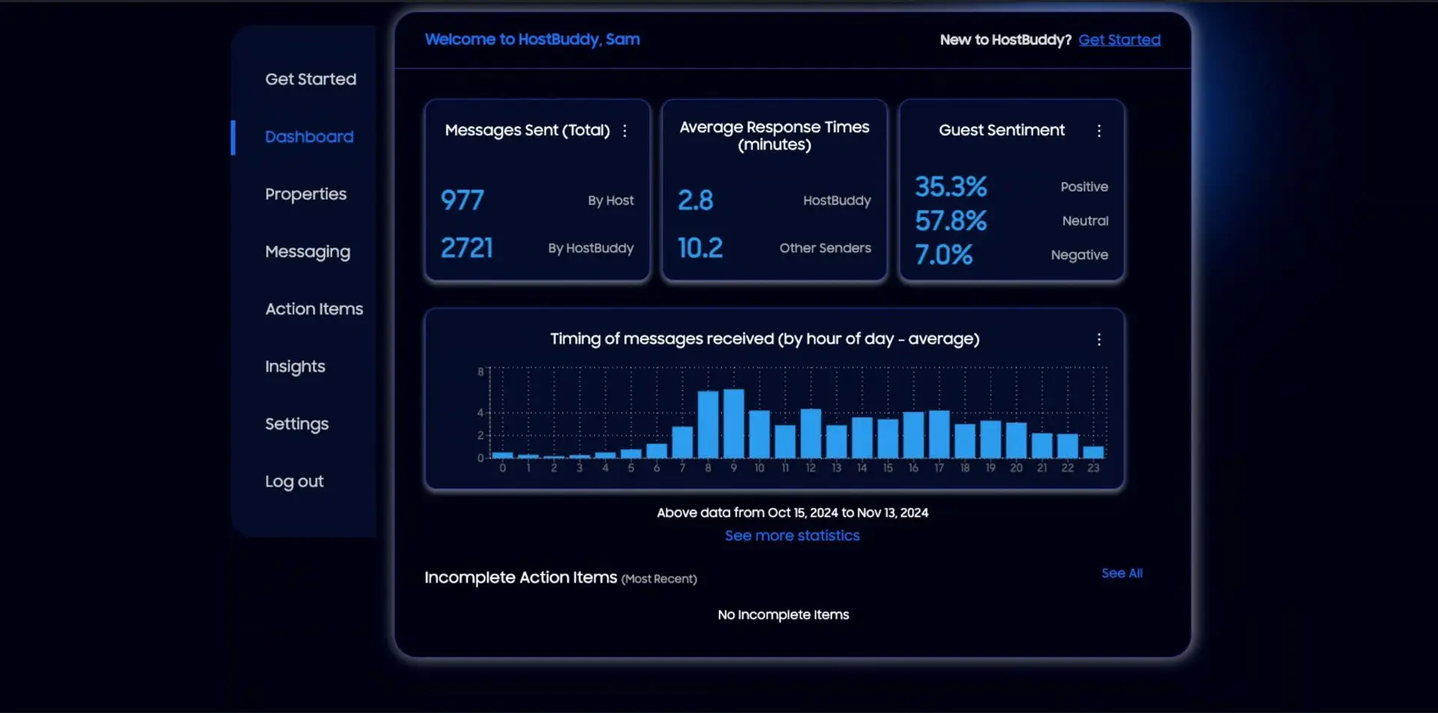Click the 10.2 Other Senders value
Image resolution: width=1438 pixels, height=713 pixels.
click(700, 248)
